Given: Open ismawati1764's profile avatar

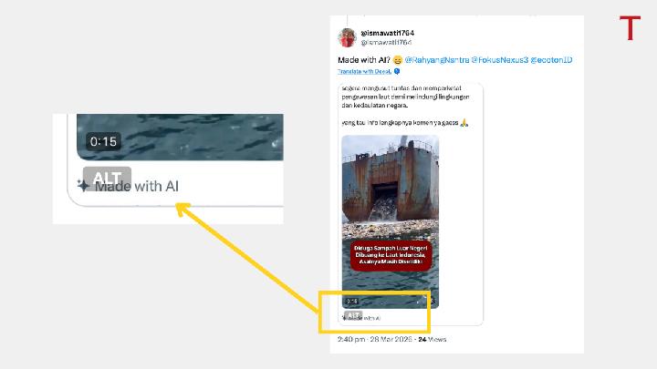Looking at the screenshot, I should pos(347,37).
